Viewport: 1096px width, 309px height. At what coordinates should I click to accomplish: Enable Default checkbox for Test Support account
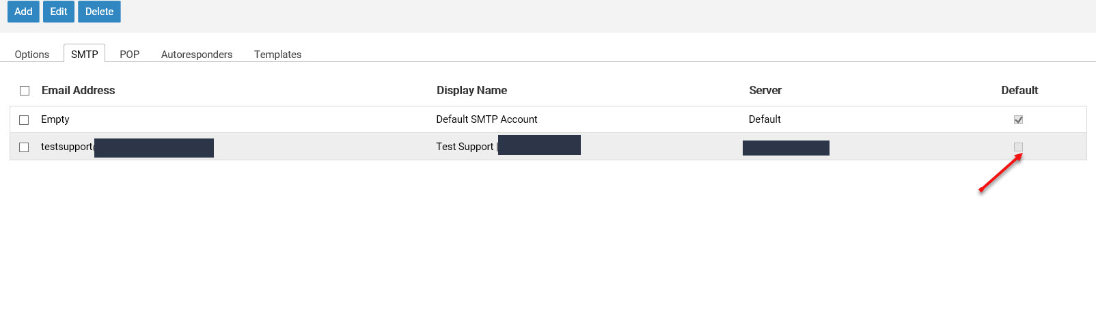click(x=1018, y=147)
